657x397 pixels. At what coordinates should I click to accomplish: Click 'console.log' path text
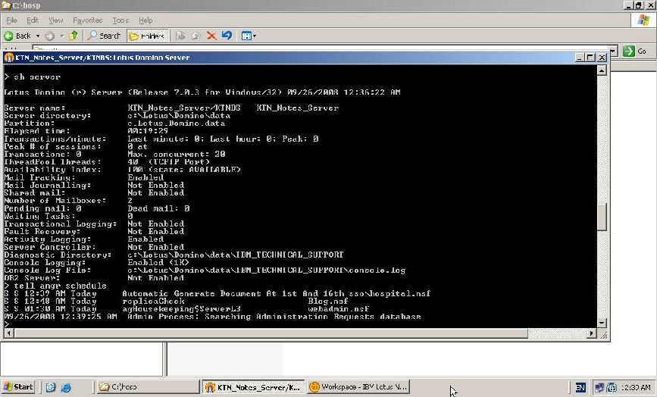point(377,270)
